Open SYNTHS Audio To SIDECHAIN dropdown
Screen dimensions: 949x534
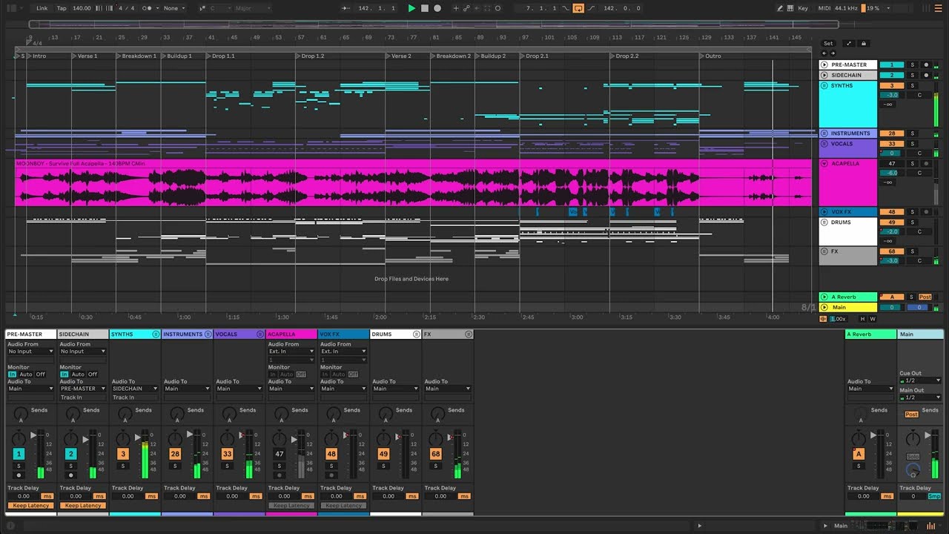point(135,389)
